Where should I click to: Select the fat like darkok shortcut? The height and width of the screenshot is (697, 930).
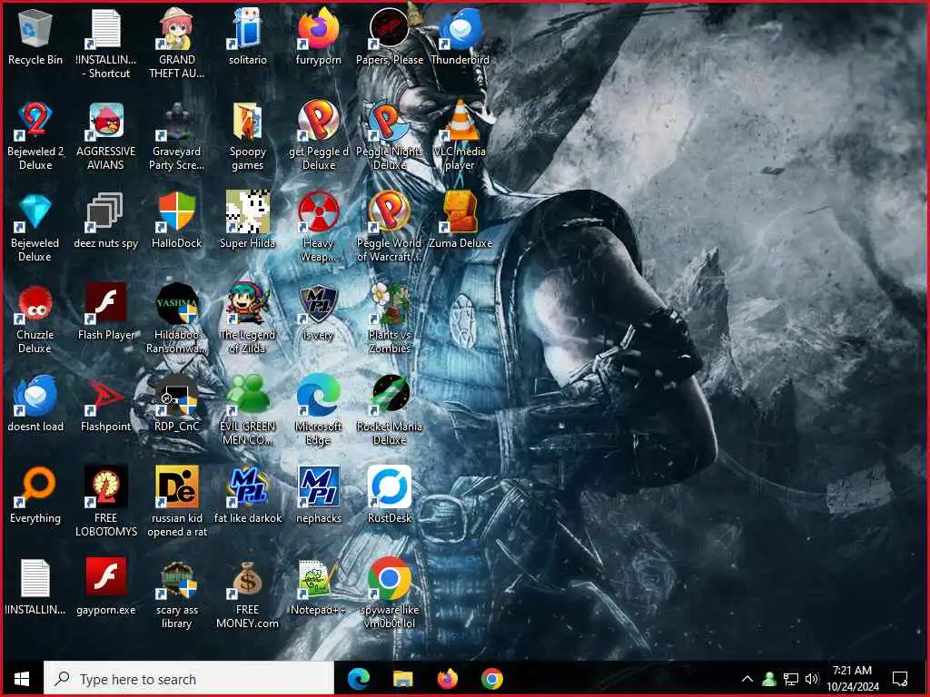[247, 496]
